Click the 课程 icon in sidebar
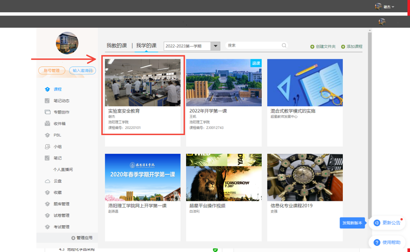410x252 pixels. 48,89
